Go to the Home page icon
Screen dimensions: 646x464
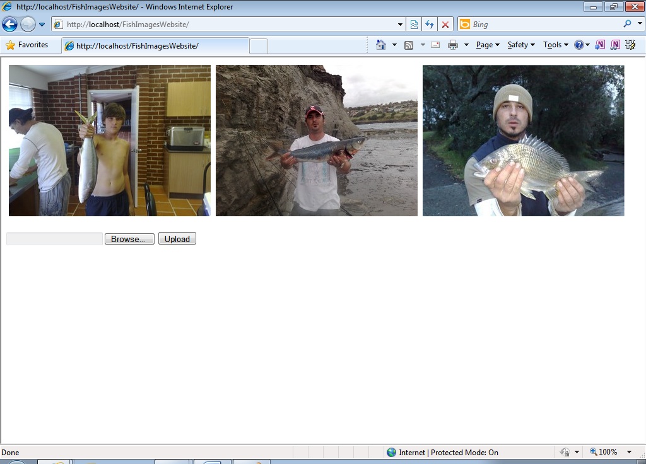pos(381,45)
